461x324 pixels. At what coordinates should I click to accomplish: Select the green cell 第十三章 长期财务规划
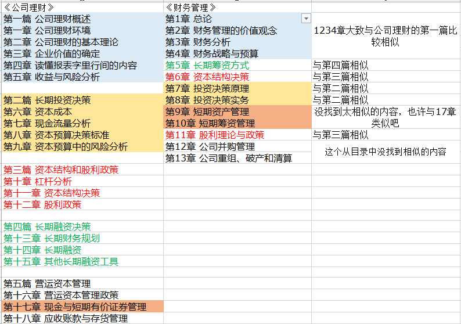click(x=82, y=238)
